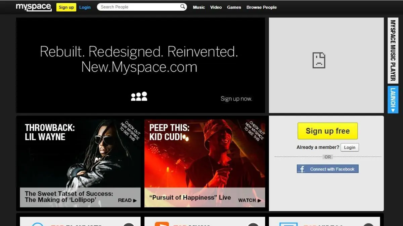The height and width of the screenshot is (226, 403).
Task: Click the Facebook logo icon
Action: 302,169
